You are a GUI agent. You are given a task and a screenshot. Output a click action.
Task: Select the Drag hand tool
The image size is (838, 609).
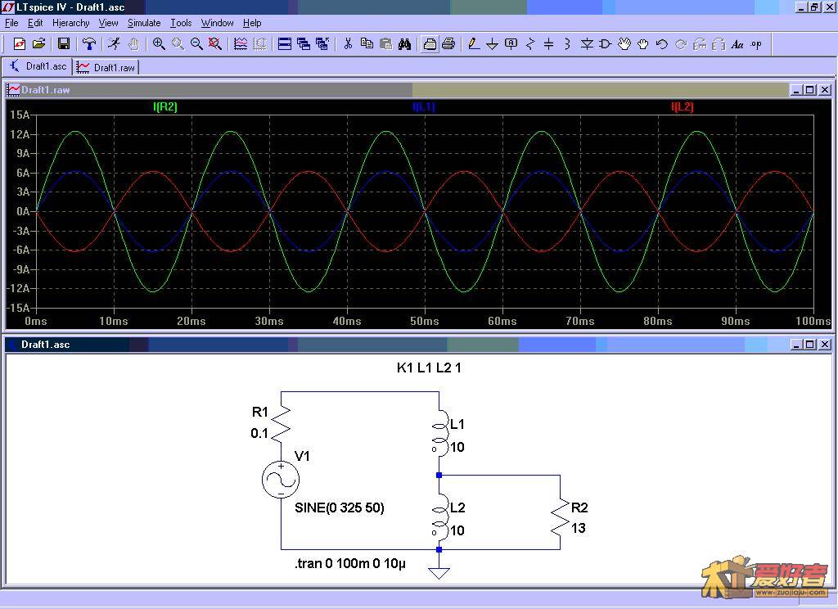[x=643, y=44]
